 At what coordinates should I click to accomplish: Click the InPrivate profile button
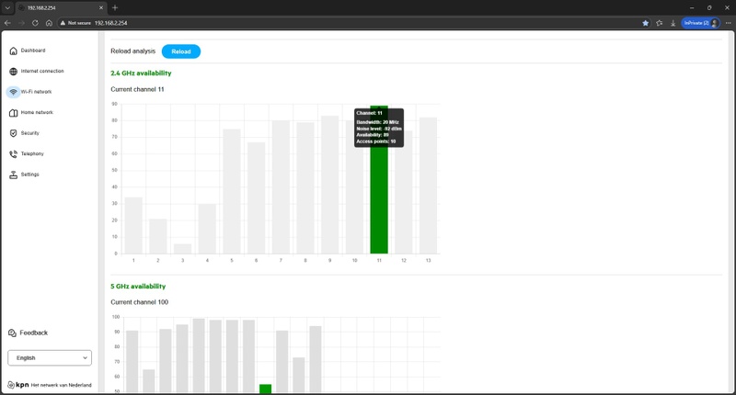pos(700,23)
